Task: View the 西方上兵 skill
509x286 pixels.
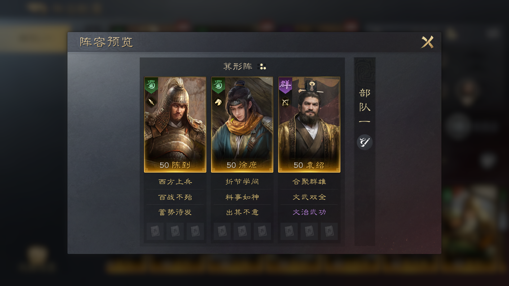Action: 175,182
